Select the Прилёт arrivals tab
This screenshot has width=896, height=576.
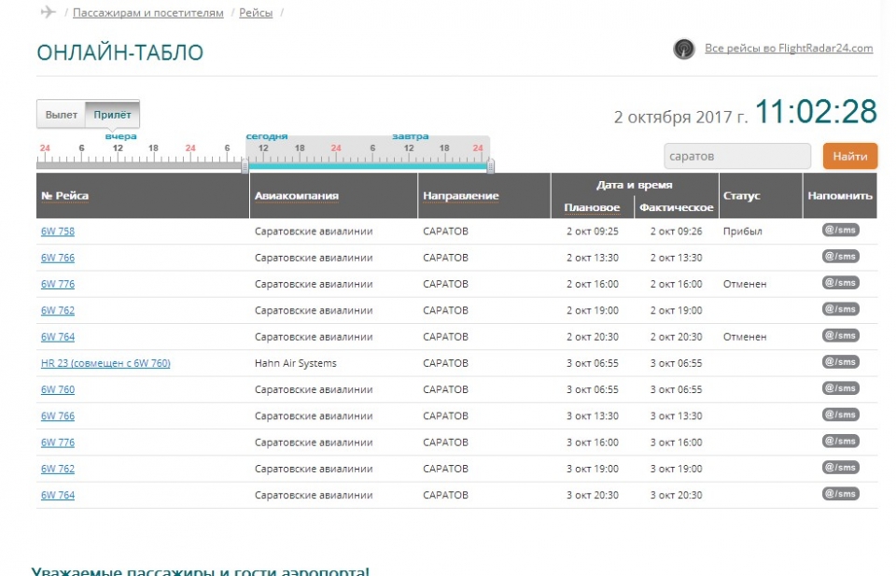[112, 115]
